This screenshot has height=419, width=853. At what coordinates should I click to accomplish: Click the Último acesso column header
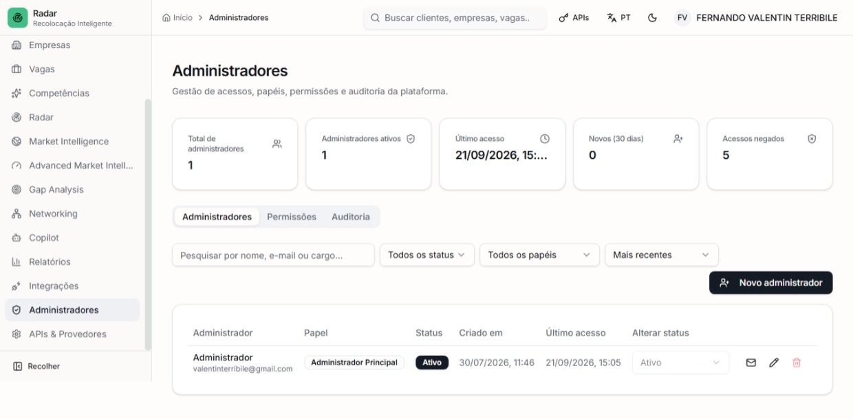[x=576, y=333]
